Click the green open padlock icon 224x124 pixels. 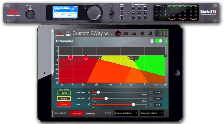pyautogui.click(x=166, y=41)
